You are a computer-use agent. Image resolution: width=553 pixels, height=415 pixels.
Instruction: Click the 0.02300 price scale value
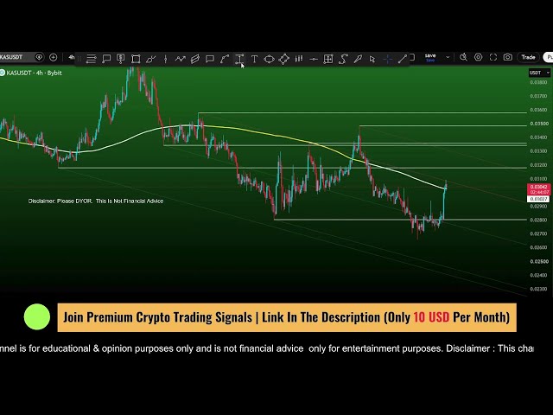point(539,289)
